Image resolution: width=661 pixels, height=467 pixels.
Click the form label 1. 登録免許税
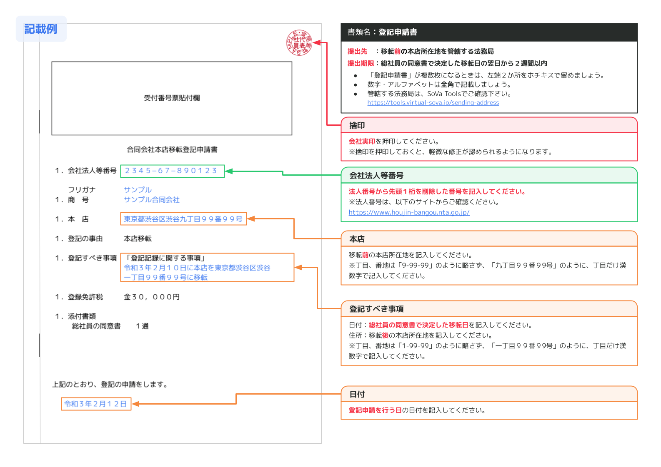pos(79,297)
